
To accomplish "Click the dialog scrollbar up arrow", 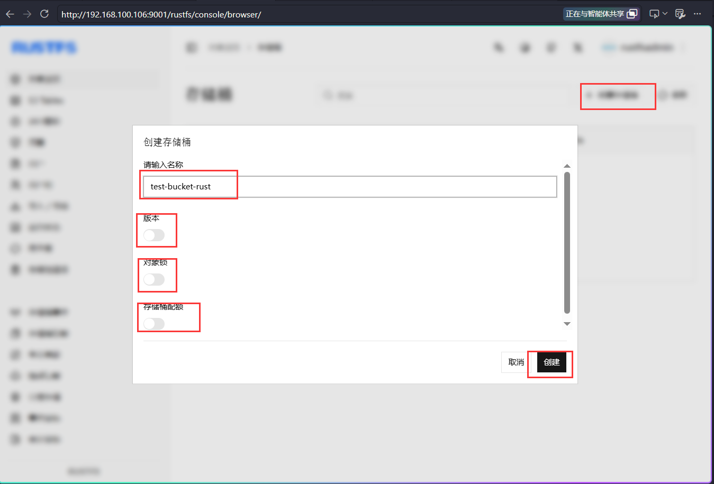I will tap(567, 166).
